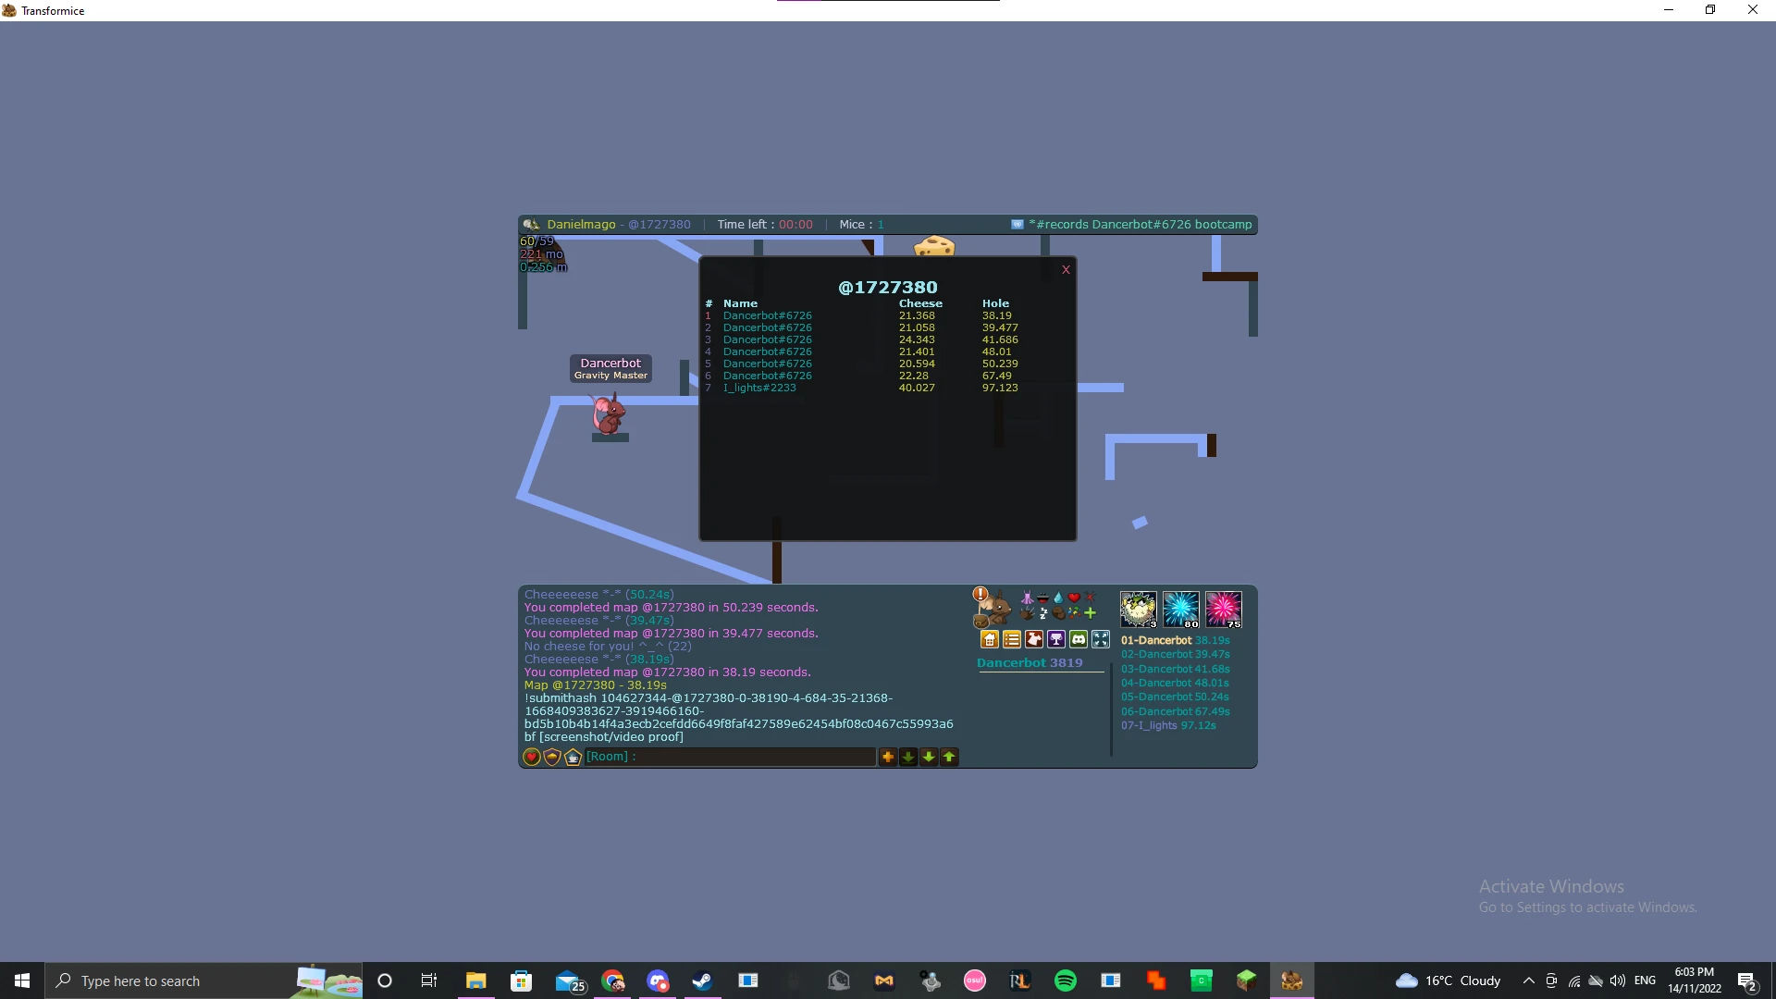Click the Hole column header
Viewport: 1776px width, 999px height.
pyautogui.click(x=995, y=303)
